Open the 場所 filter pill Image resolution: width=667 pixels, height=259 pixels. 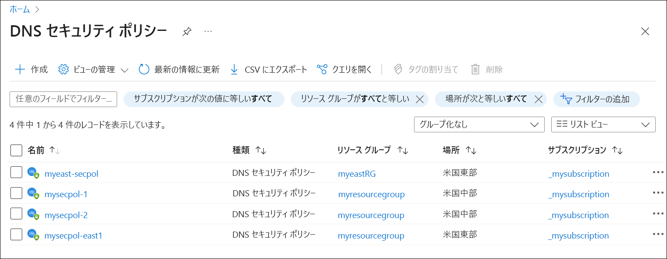(486, 99)
